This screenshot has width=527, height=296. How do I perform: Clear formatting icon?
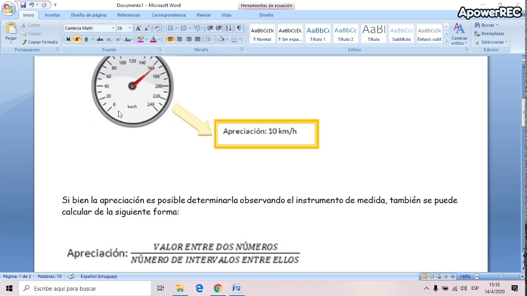[x=157, y=28]
